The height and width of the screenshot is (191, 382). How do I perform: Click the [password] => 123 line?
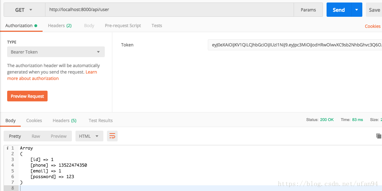[52, 177]
